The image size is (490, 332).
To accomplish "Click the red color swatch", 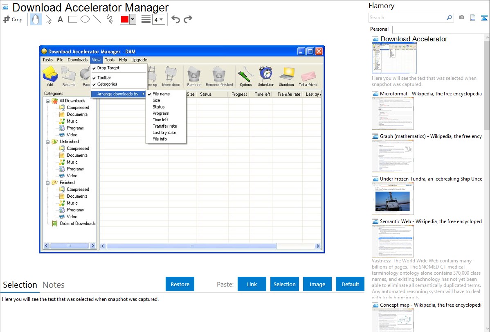I will [x=125, y=19].
